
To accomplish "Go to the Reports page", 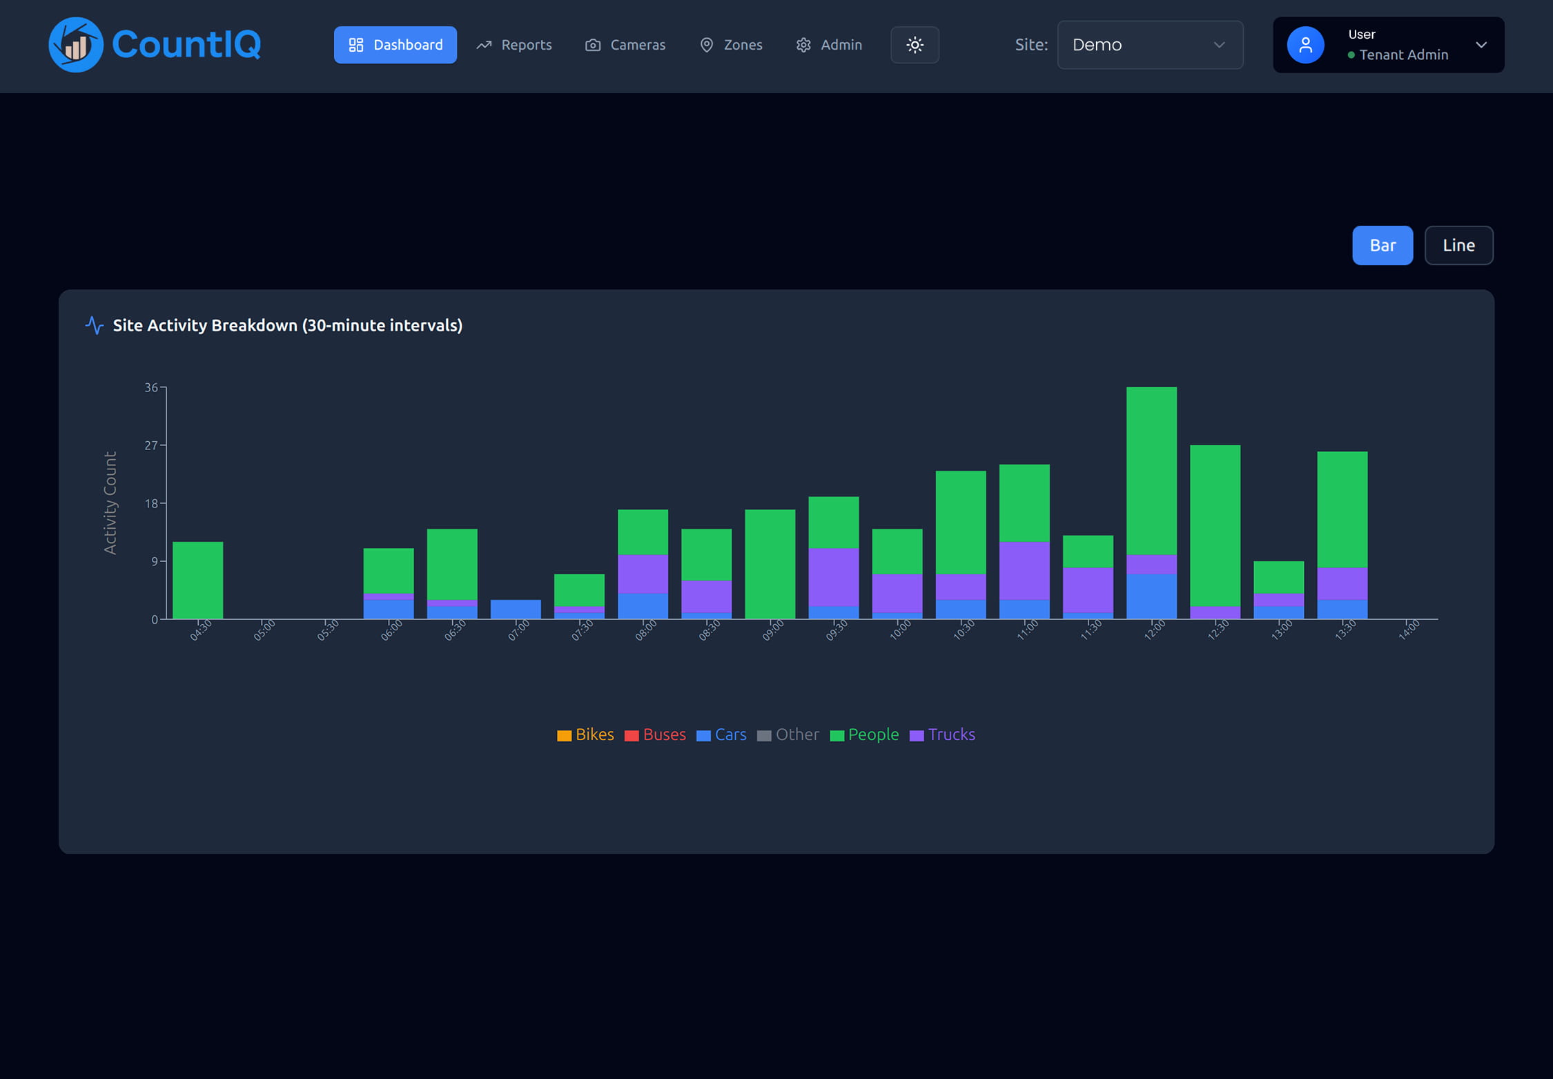I will [526, 45].
